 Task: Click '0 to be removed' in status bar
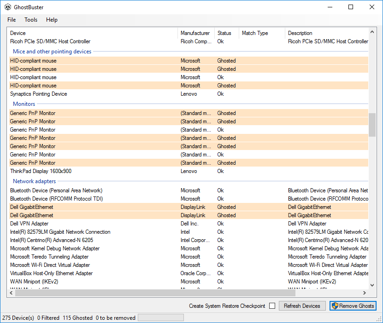116,318
